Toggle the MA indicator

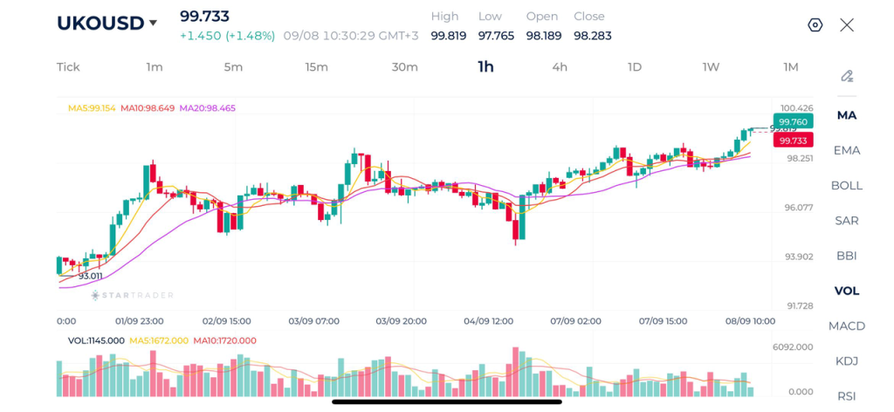click(x=847, y=115)
